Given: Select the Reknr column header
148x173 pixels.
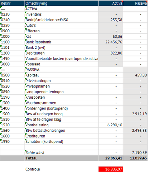Looking at the screenshot, I should [12, 3].
